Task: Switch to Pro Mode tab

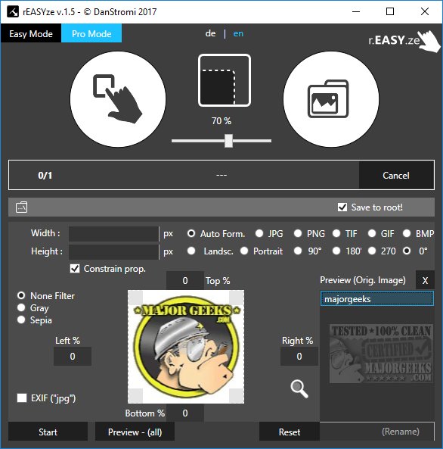Action: click(91, 33)
